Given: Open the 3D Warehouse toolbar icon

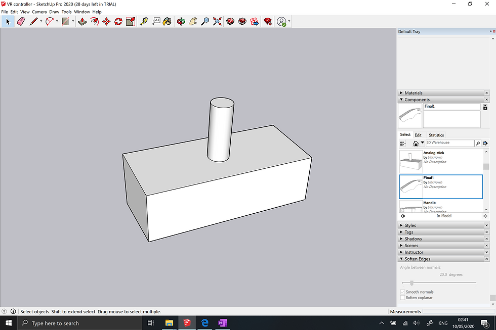Looking at the screenshot, I should pos(230,21).
